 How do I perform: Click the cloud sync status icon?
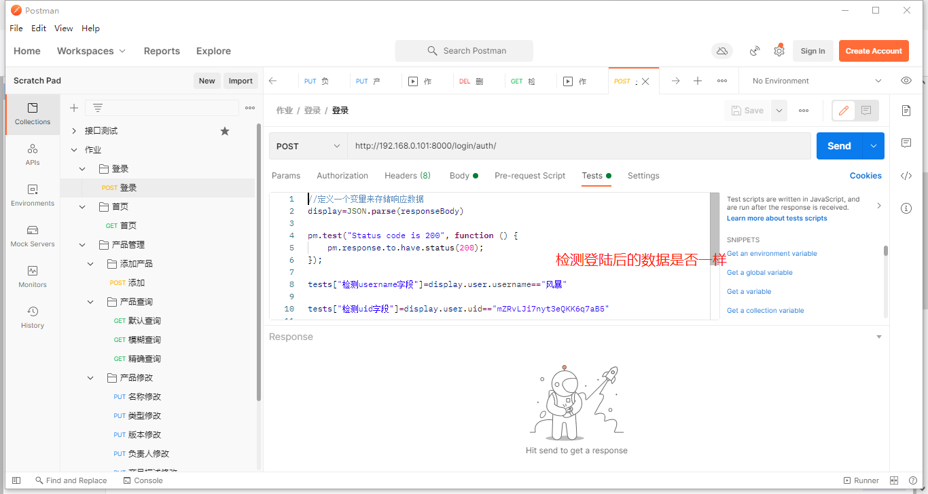pyautogui.click(x=722, y=51)
